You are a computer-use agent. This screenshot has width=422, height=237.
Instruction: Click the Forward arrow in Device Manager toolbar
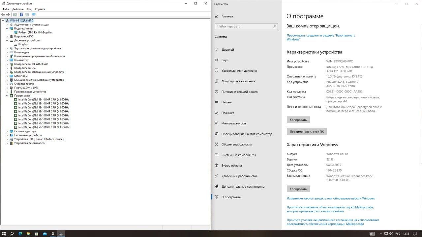click(x=8, y=14)
